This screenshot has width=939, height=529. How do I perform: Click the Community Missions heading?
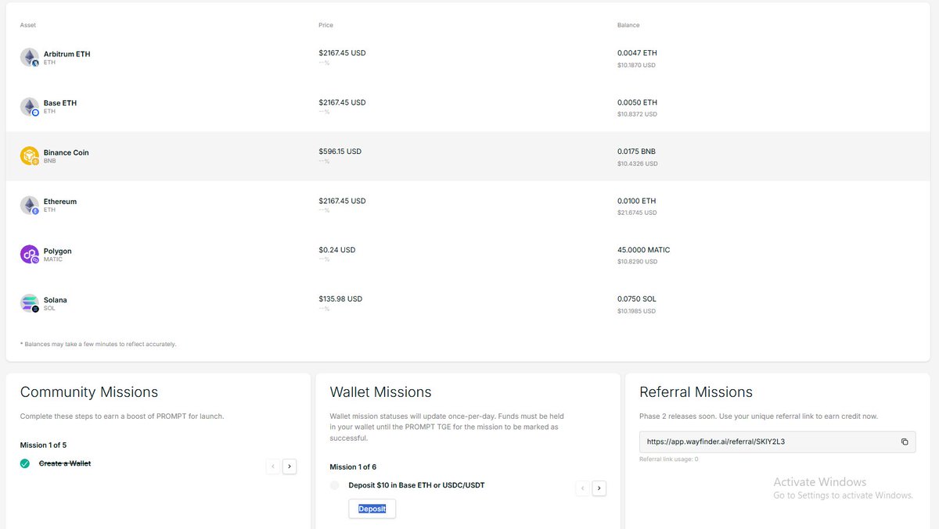tap(89, 392)
